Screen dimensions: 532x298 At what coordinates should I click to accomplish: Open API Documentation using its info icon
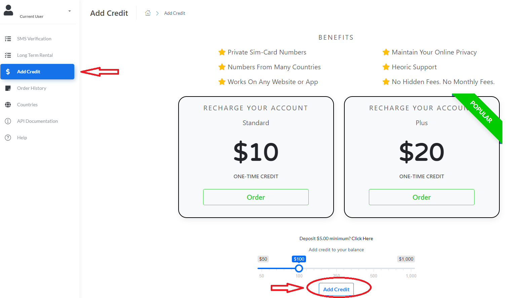[x=8, y=121]
